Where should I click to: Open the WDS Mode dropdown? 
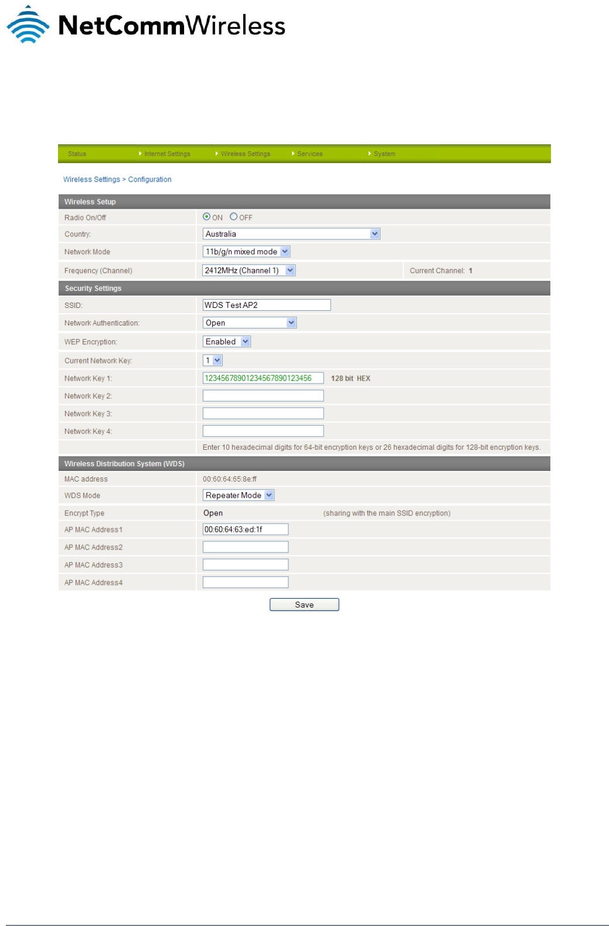239,496
